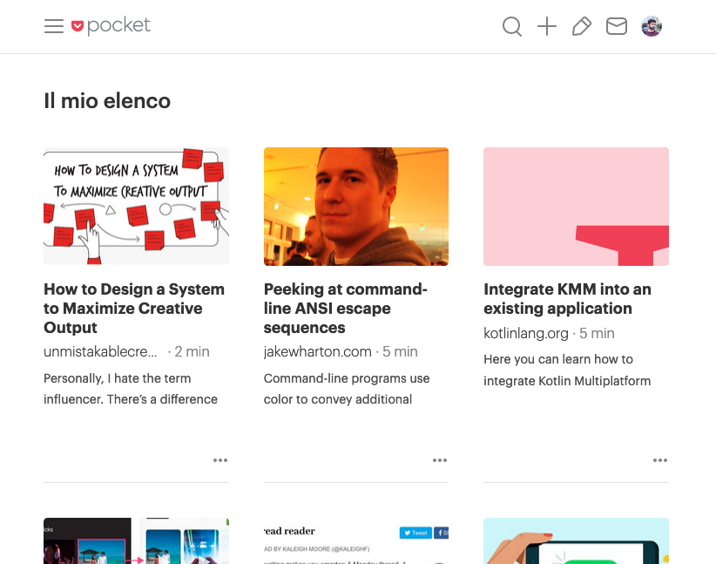This screenshot has width=716, height=564.
Task: Click the plus icon to add a URL
Action: 547,27
